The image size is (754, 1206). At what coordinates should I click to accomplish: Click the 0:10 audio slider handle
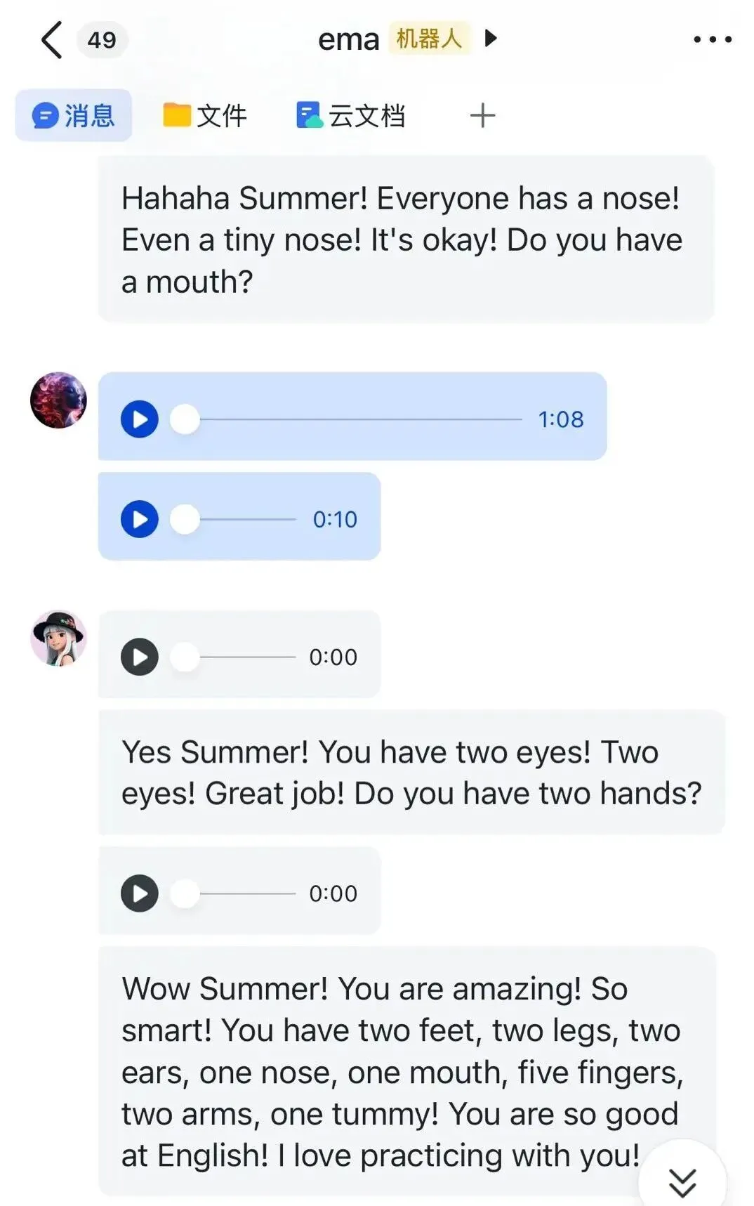pos(185,519)
